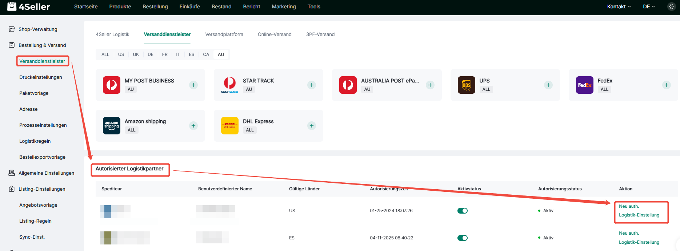
Task: Filter carriers by CA
Action: tap(206, 54)
